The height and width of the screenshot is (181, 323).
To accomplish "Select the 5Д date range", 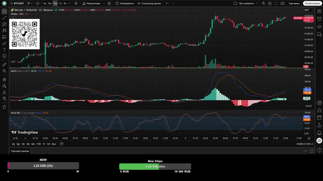I will [x=18, y=144].
